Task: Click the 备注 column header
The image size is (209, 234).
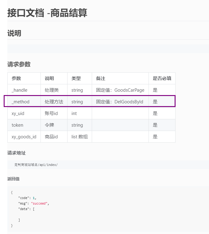Action: [101, 79]
